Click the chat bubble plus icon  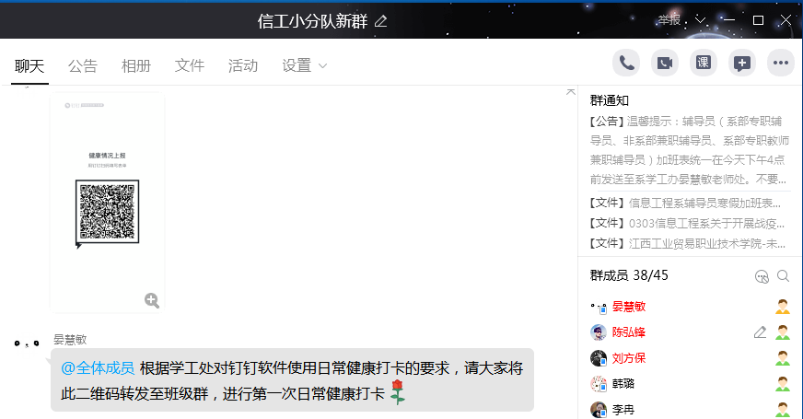(x=742, y=63)
